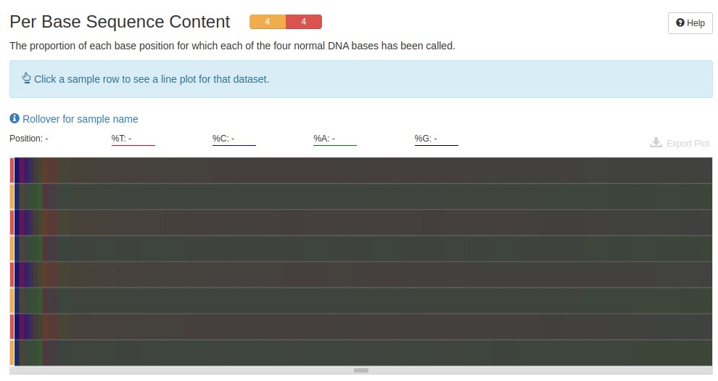Click the Position readout label
The width and height of the screenshot is (718, 381).
[x=29, y=139]
